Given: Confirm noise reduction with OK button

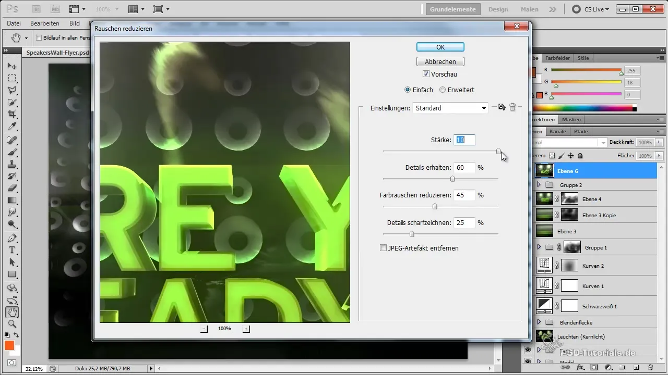Looking at the screenshot, I should [x=440, y=47].
